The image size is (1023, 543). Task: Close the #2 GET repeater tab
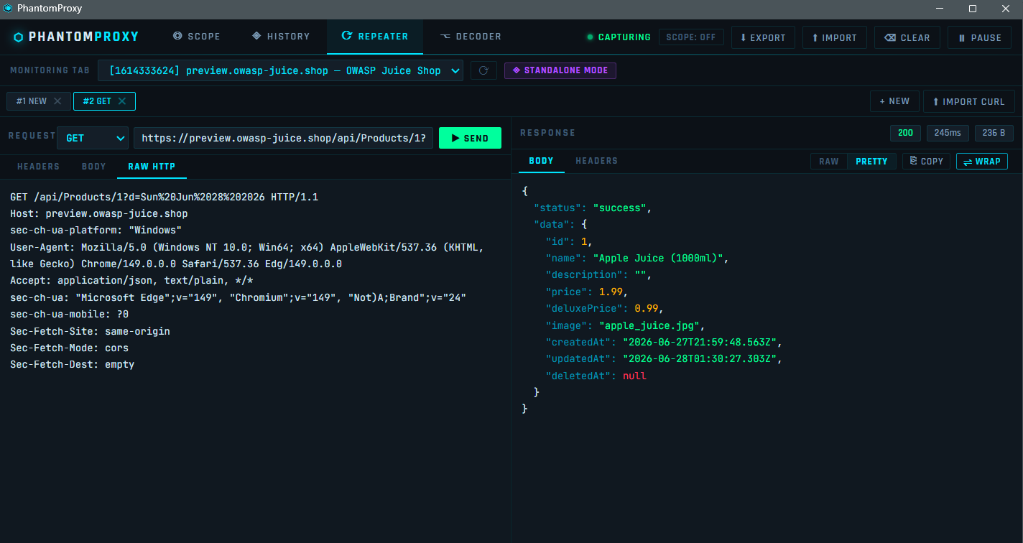(x=122, y=101)
